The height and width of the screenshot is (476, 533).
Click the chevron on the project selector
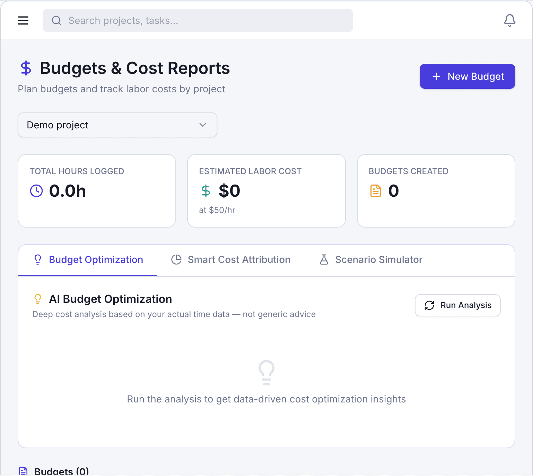(x=203, y=125)
